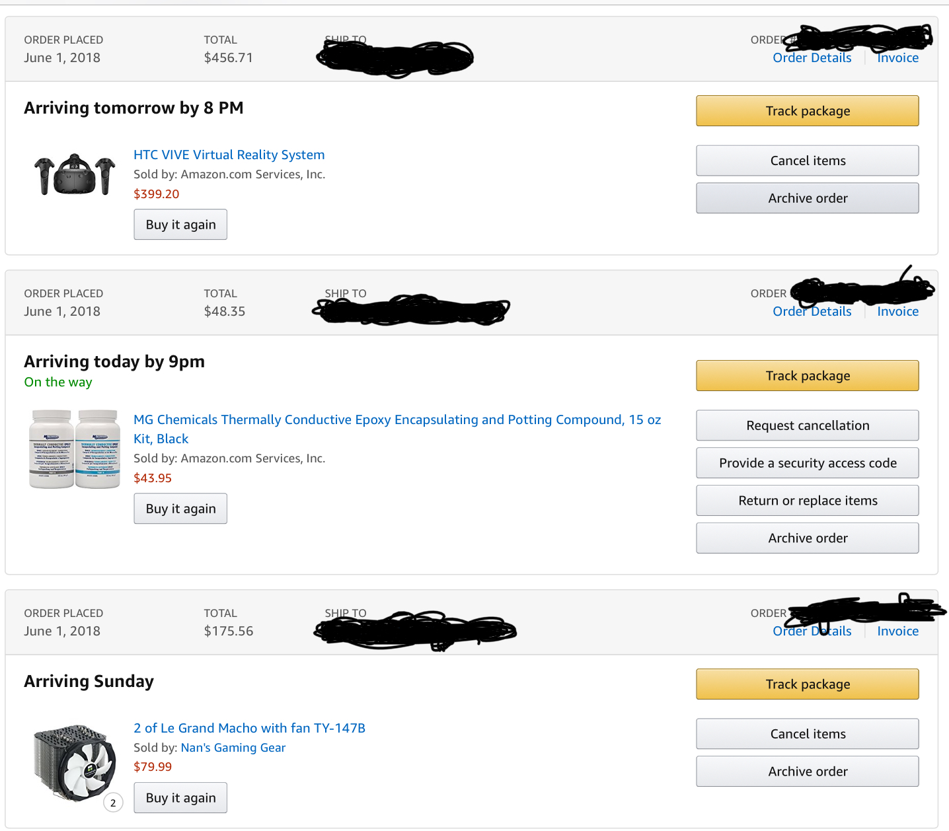Track package for the epoxy compound order
The height and width of the screenshot is (831, 949).
(x=807, y=376)
